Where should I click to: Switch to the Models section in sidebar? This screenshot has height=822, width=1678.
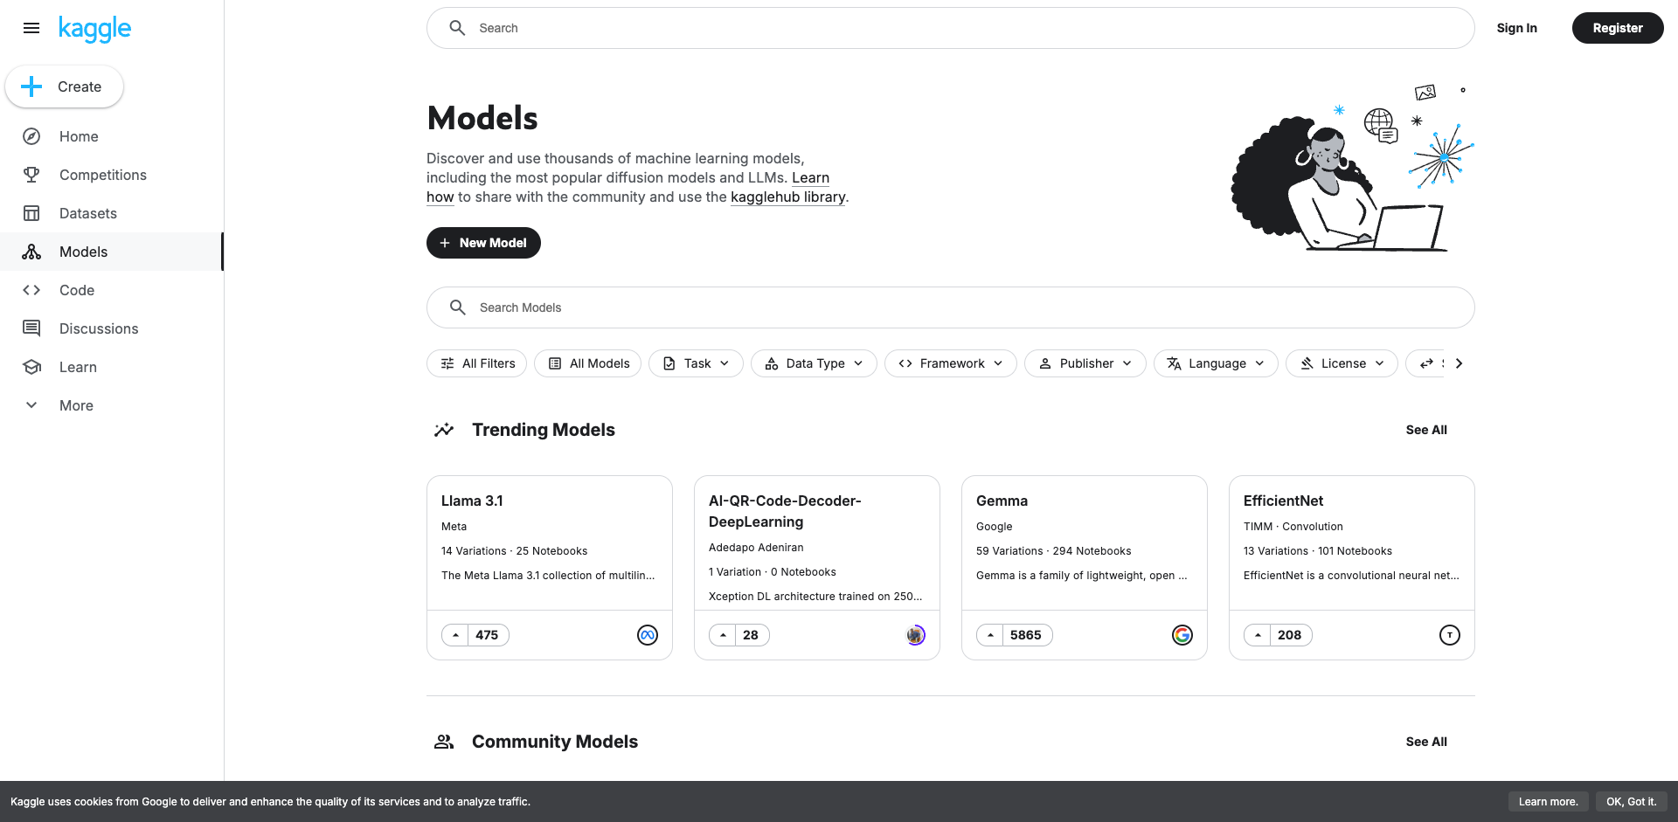tap(83, 252)
